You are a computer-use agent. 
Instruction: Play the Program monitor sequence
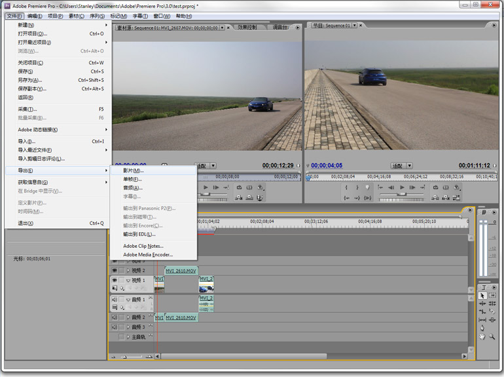pyautogui.click(x=402, y=188)
